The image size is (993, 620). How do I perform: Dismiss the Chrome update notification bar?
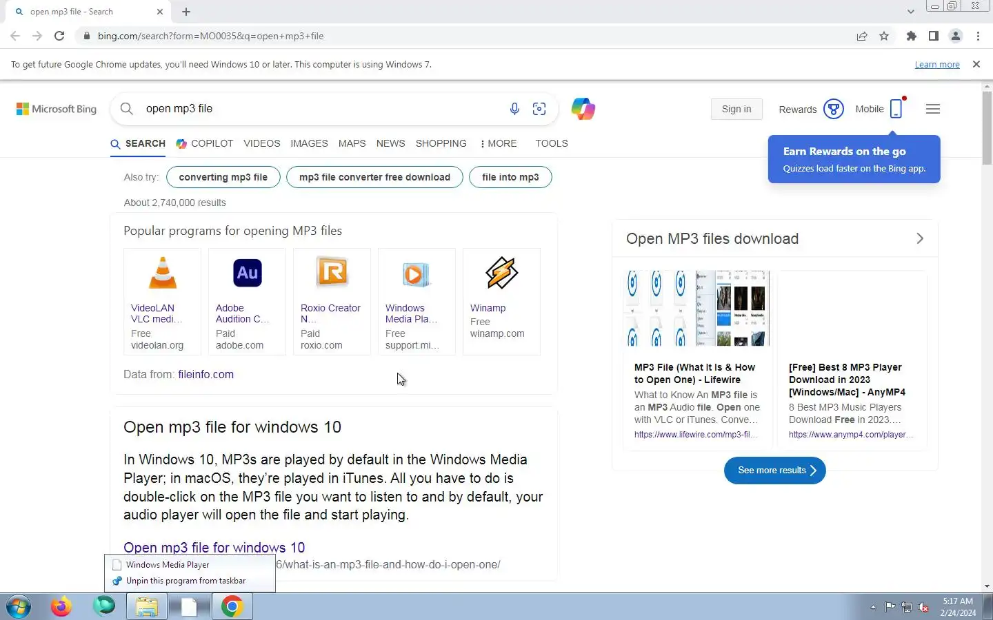pos(976,64)
